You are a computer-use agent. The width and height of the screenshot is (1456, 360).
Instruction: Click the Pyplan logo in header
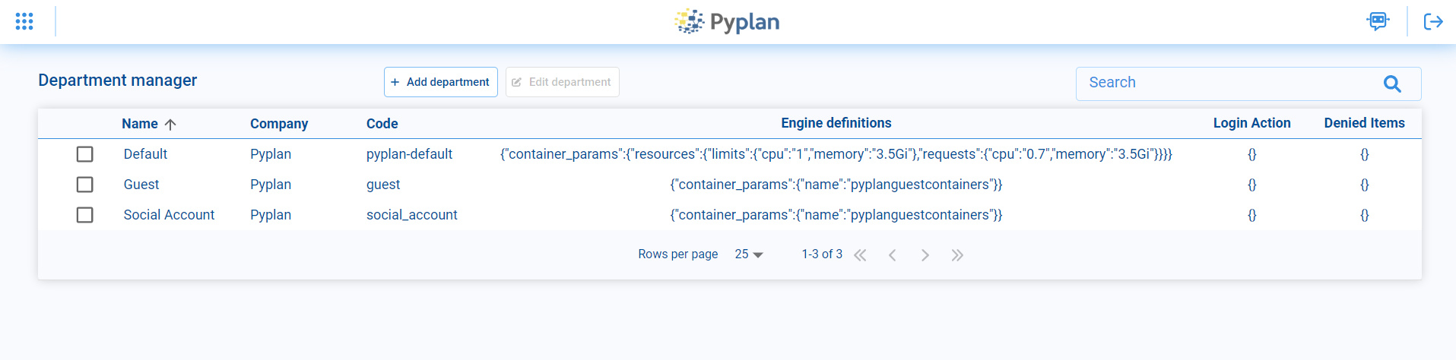[x=728, y=22]
